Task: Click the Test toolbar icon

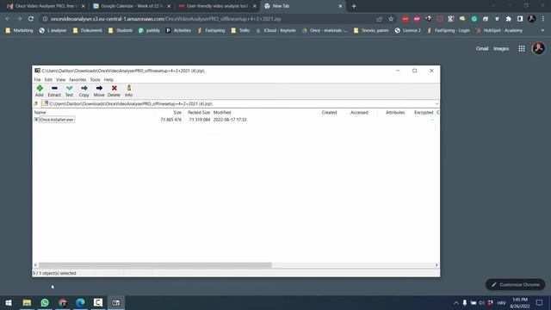Action: pos(69,90)
